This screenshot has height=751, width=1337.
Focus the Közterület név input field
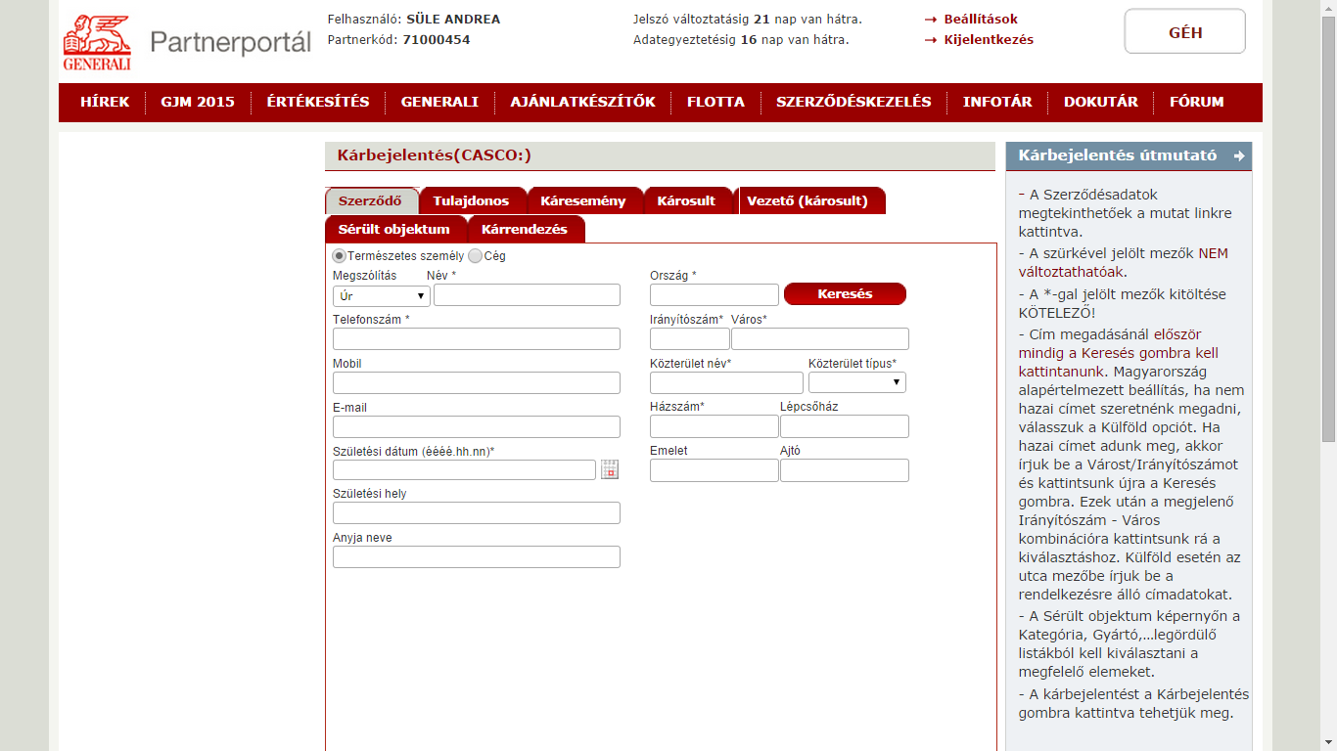pos(726,382)
